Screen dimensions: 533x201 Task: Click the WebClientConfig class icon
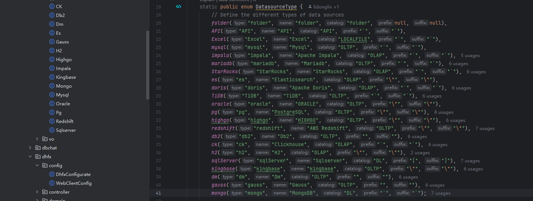[52, 183]
